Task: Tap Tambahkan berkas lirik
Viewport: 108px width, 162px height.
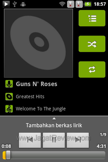Action: point(54,125)
